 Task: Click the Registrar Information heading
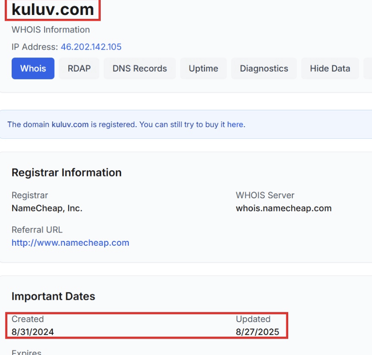(66, 173)
